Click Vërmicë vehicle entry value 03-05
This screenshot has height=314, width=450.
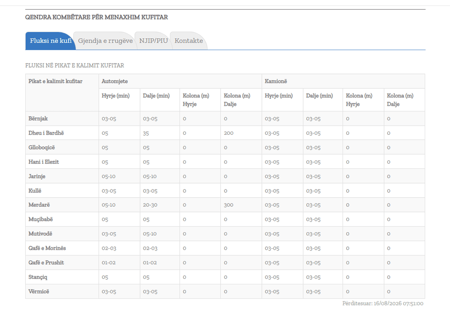coord(109,291)
